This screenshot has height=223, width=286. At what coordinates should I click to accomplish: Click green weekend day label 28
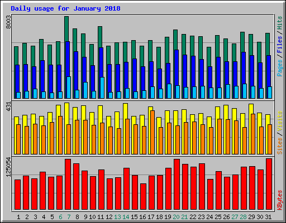pos(243,217)
